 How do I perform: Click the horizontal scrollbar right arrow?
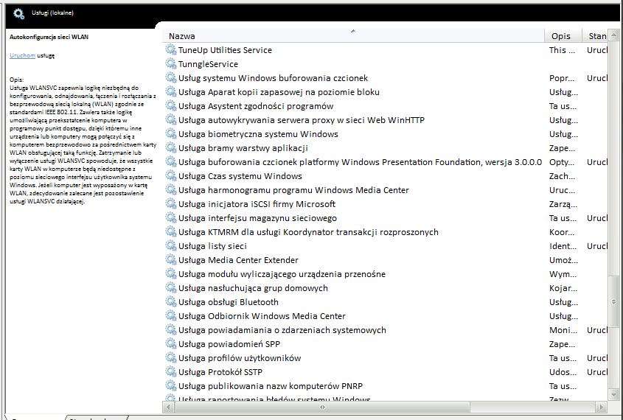(x=601, y=407)
